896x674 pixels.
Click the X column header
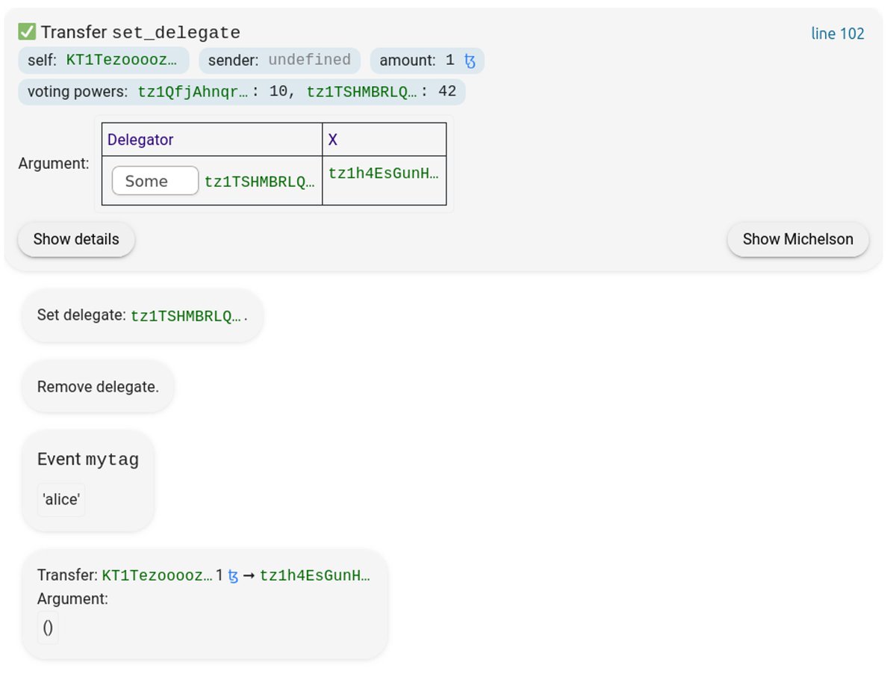point(385,140)
